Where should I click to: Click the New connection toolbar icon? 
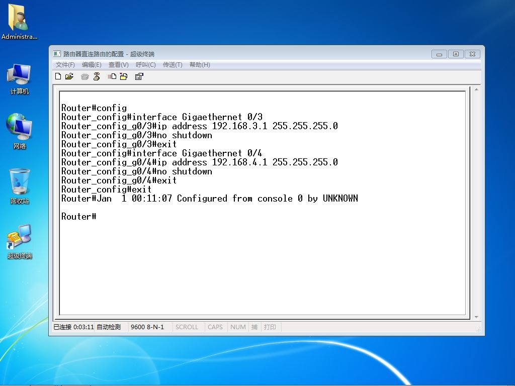point(58,76)
